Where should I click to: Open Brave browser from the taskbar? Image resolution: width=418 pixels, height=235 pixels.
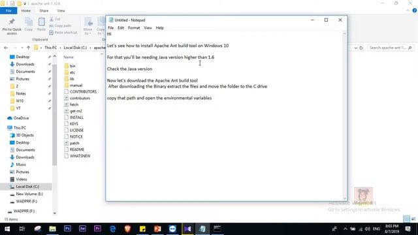127,228
